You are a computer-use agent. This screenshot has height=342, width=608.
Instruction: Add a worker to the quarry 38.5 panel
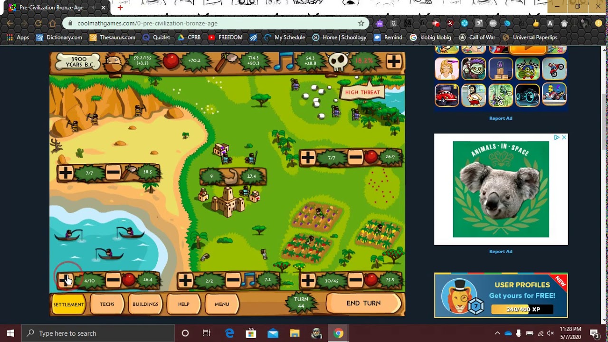[65, 172]
